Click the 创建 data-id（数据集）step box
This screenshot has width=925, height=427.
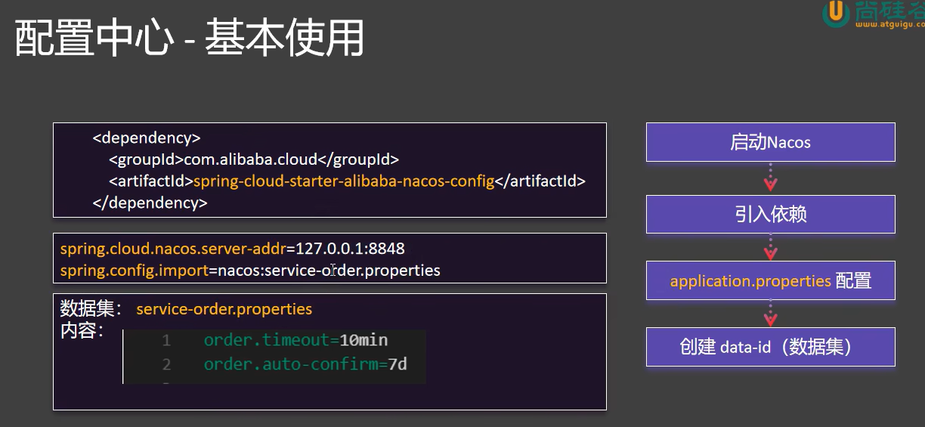pos(770,347)
